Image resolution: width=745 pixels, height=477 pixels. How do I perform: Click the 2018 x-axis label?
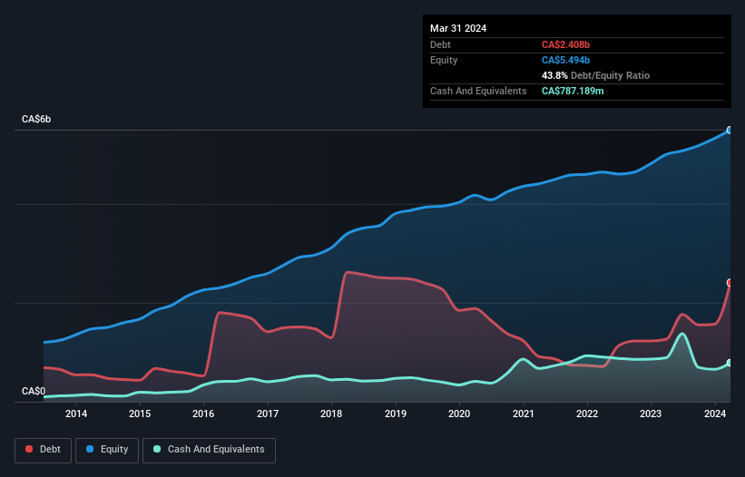[x=331, y=414]
